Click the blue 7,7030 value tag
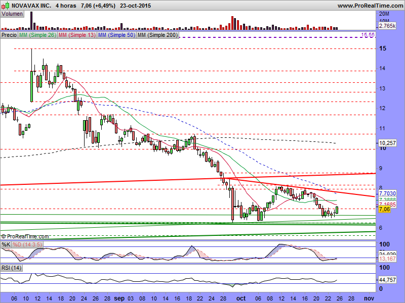 [x=387, y=193]
